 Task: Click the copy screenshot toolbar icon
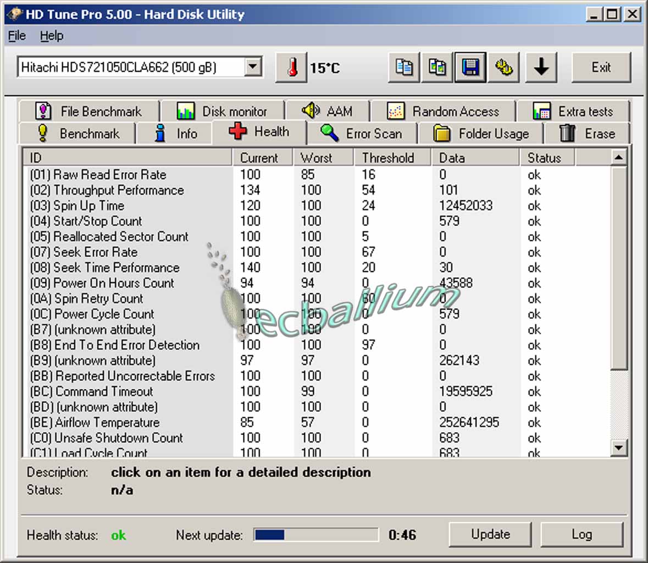[437, 68]
